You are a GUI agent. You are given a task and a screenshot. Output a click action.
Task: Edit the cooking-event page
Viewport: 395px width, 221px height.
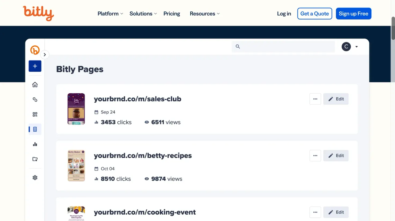click(336, 212)
